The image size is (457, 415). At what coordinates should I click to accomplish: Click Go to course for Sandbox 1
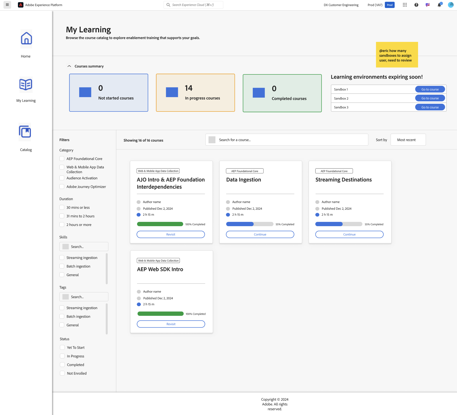430,89
